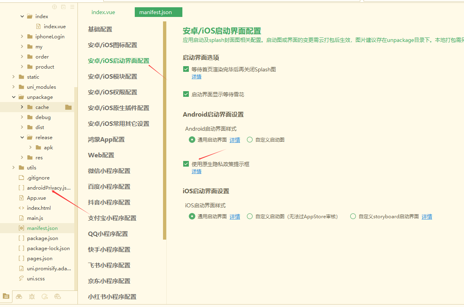Collapse the unpackage folder chevron
Image resolution: width=464 pixels, height=307 pixels.
click(x=13, y=97)
